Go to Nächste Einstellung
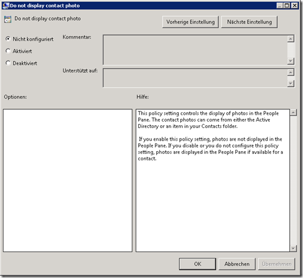The image size is (303, 278). click(249, 22)
